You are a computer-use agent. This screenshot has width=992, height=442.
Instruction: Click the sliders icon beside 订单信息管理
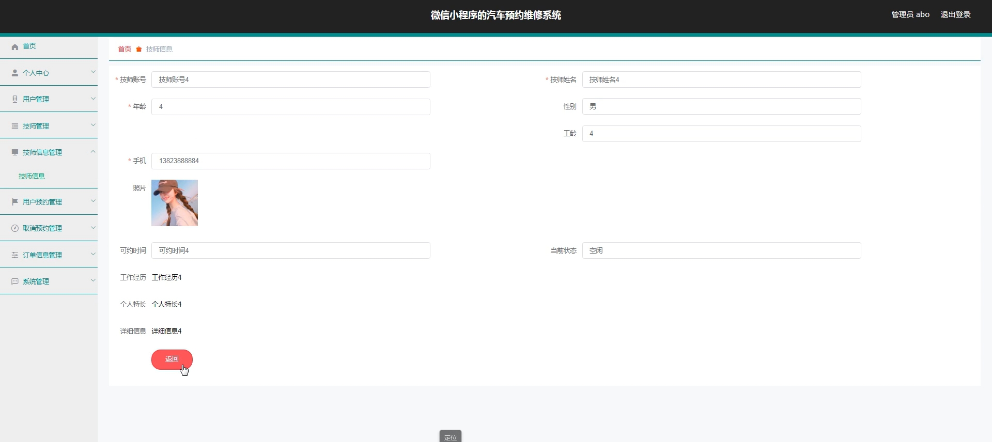pos(15,255)
